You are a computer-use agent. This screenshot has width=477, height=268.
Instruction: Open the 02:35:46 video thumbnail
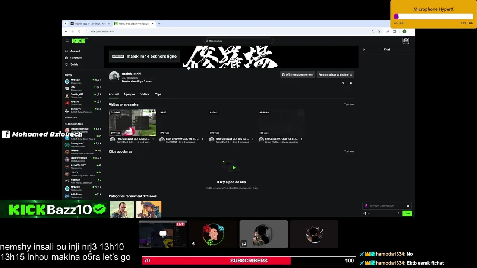[x=132, y=122]
